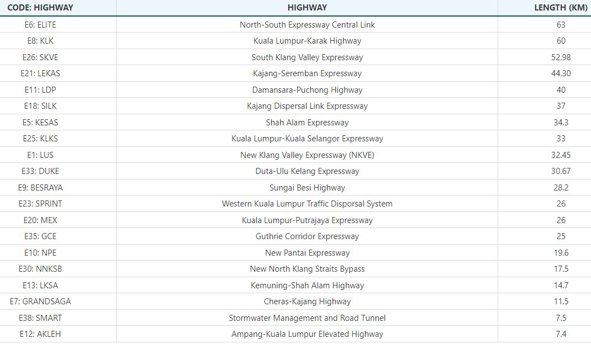
Task: Click the 19.6 length value
Action: click(x=561, y=253)
